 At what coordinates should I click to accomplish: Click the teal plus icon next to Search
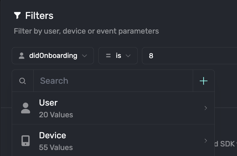coord(204,81)
